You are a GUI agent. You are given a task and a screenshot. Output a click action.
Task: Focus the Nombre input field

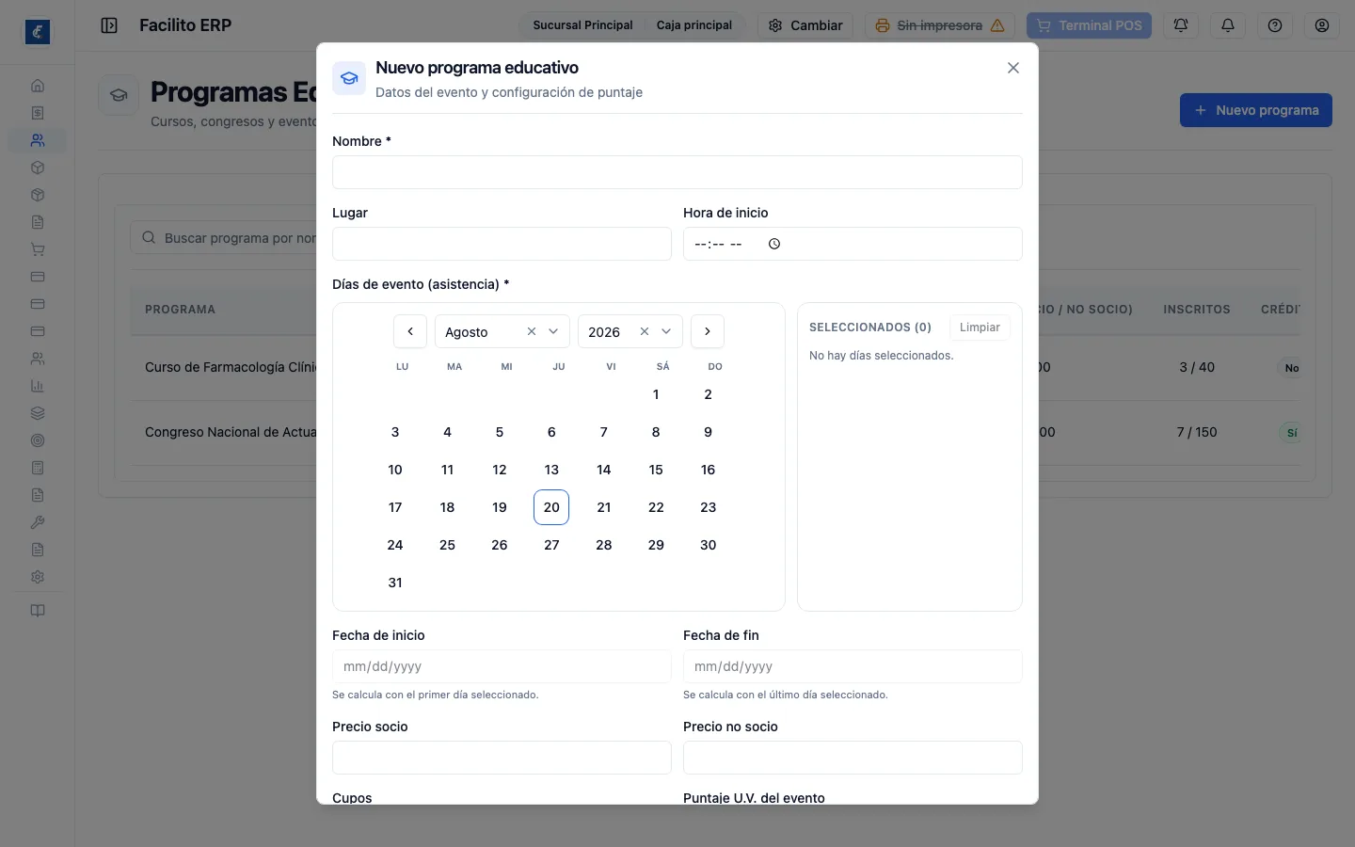click(677, 172)
